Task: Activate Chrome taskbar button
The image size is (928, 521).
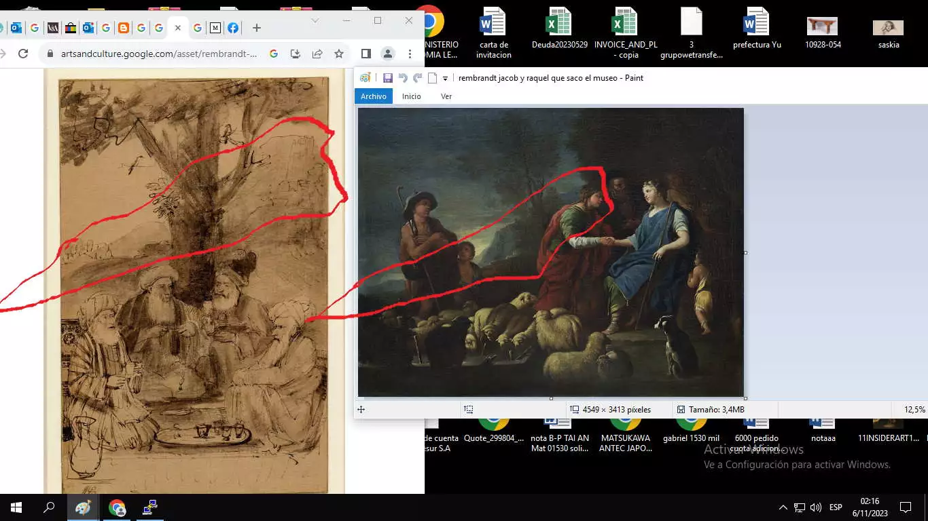Action: [x=117, y=507]
